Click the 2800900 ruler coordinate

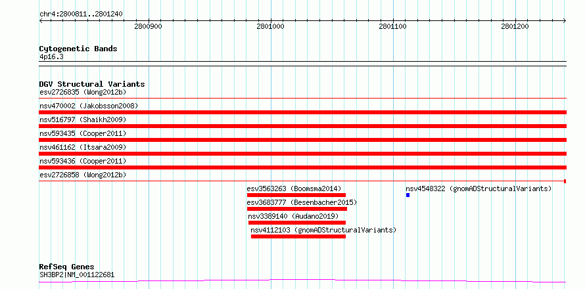coord(149,26)
